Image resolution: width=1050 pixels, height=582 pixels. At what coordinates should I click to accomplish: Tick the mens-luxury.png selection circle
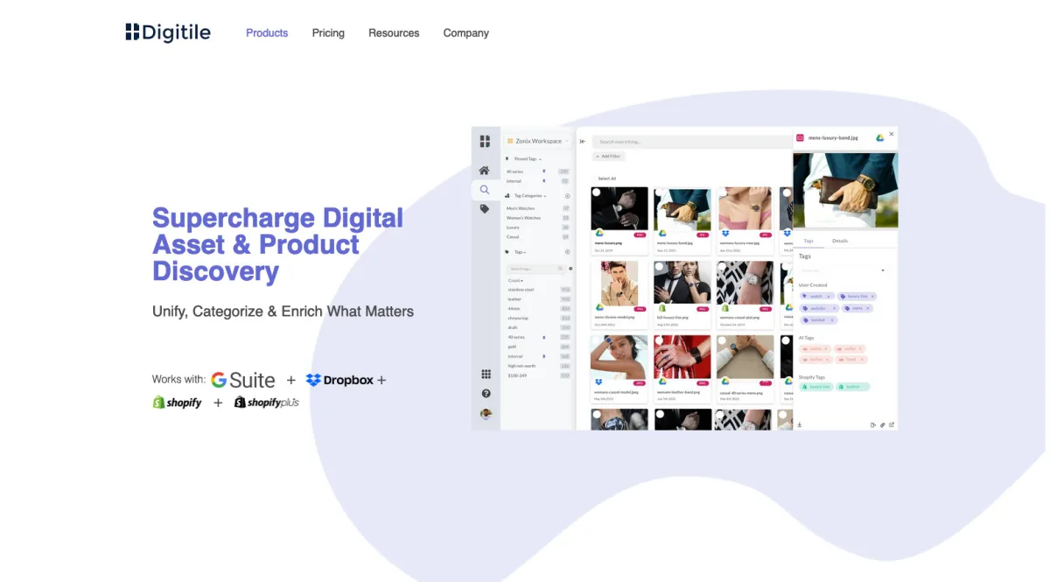tap(596, 193)
